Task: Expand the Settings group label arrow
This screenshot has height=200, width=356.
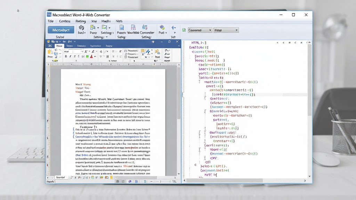Action: tap(107, 37)
